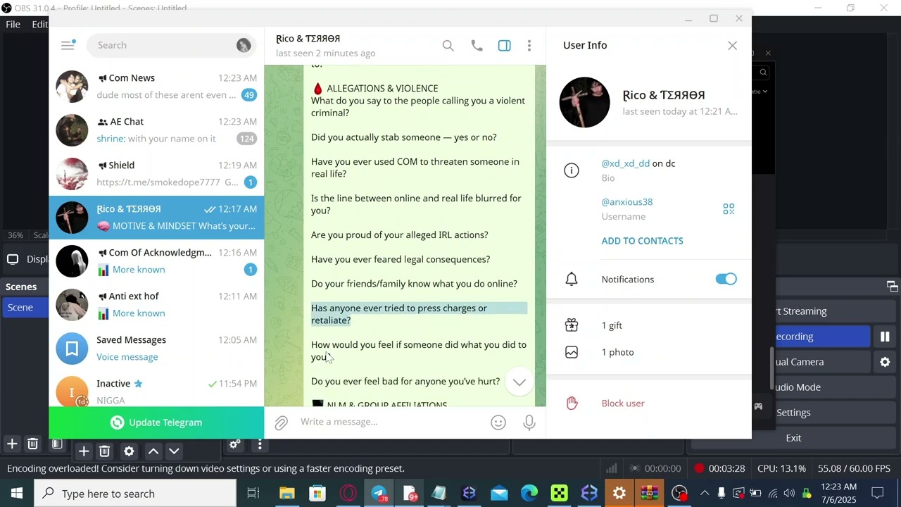Open audio mixer advanced settings gear
This screenshot has height=507, width=901.
(235, 444)
